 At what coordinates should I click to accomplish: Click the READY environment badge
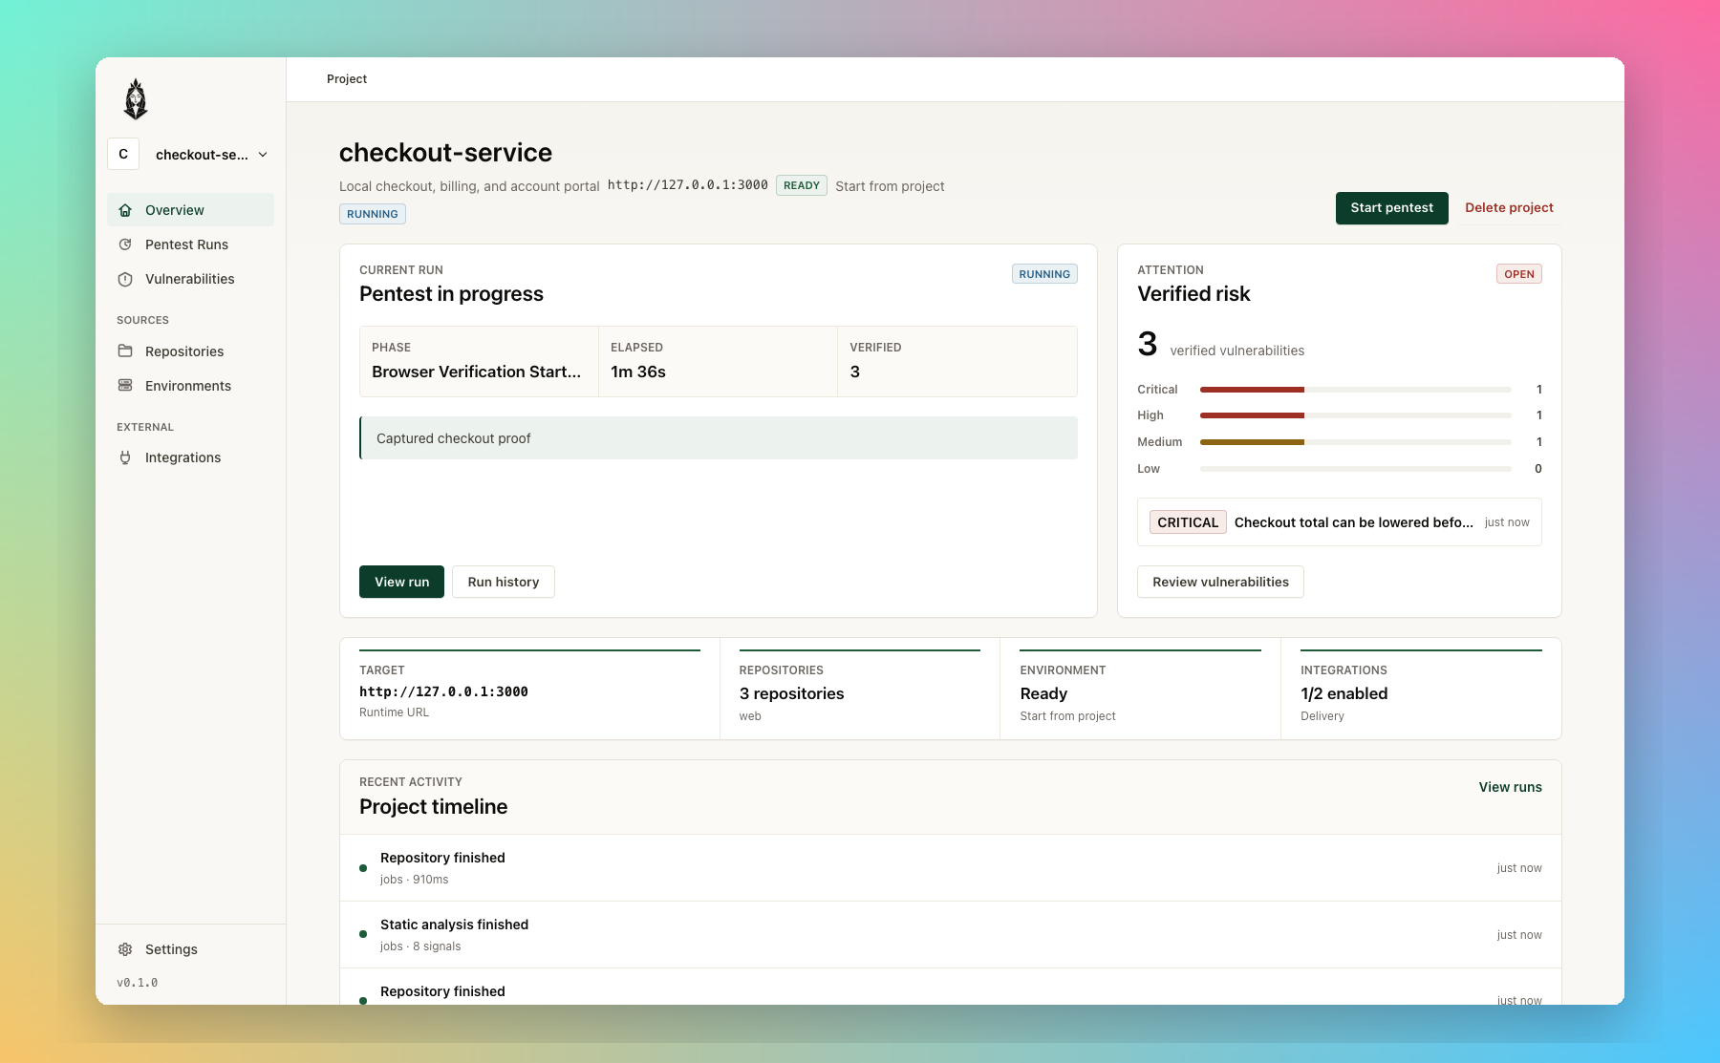[802, 185]
